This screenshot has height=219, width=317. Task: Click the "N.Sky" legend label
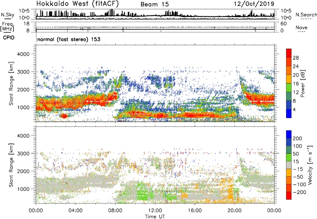coord(8,15)
